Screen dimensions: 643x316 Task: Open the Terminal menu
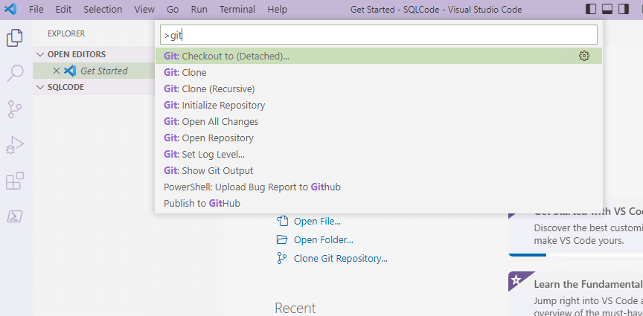pyautogui.click(x=237, y=10)
